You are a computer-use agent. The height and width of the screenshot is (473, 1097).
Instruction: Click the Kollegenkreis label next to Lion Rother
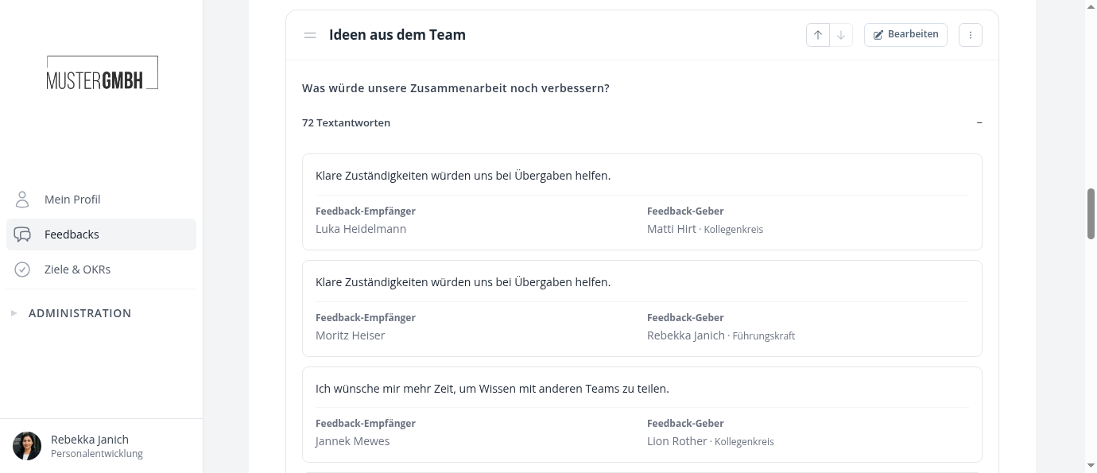pyautogui.click(x=744, y=442)
